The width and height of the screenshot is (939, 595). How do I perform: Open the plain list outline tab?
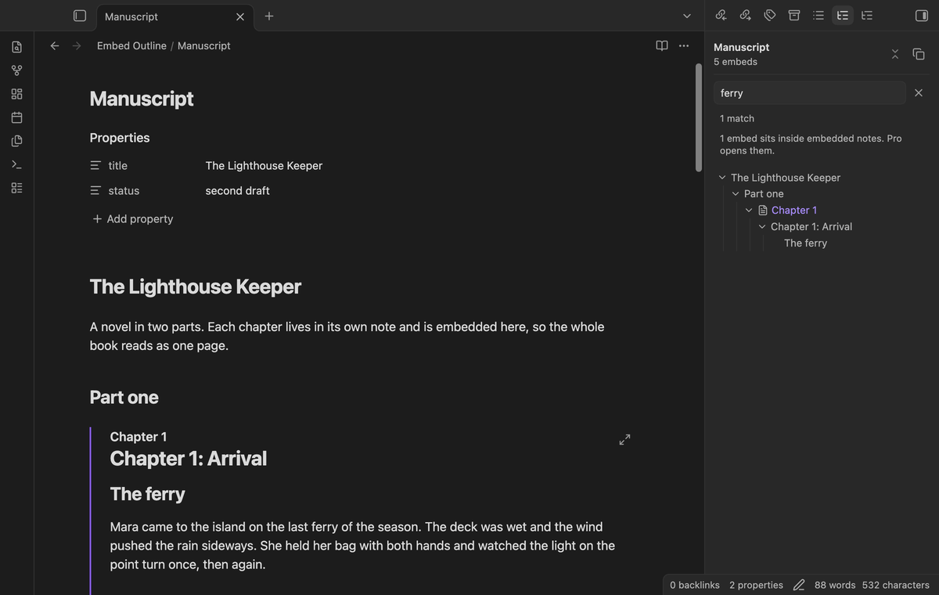(818, 16)
